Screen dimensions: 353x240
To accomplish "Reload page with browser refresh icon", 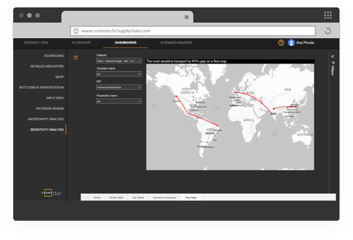I will click(328, 31).
